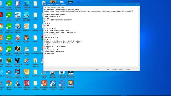The height and width of the screenshot is (96, 171).
Task: Place cursor in line 'Cur = Cur * 256'
Action: (x=50, y=29)
